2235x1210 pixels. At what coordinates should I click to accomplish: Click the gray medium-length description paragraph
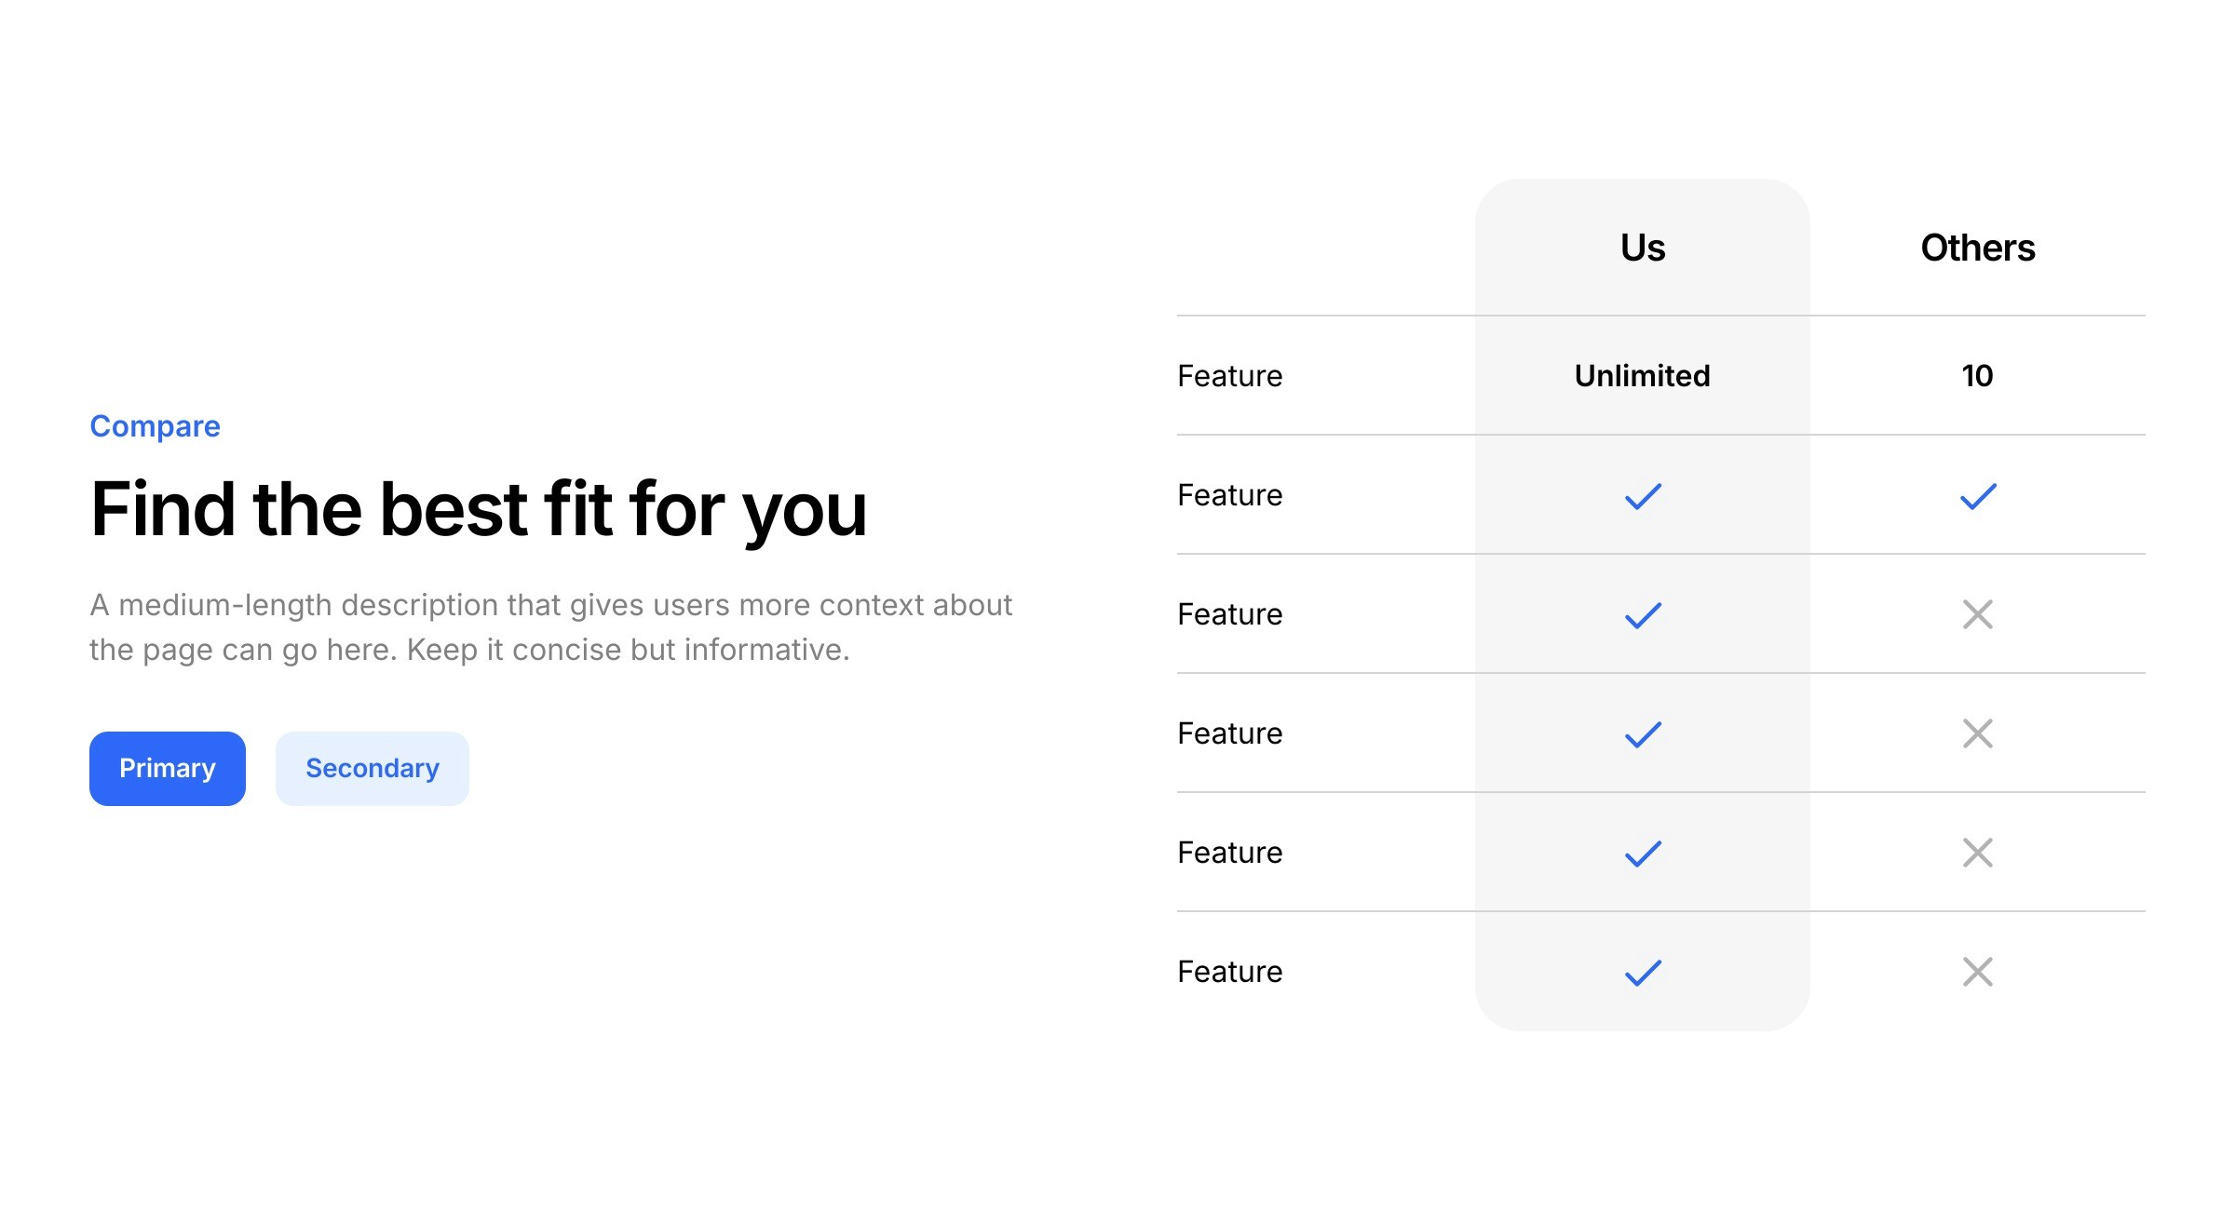point(549,627)
